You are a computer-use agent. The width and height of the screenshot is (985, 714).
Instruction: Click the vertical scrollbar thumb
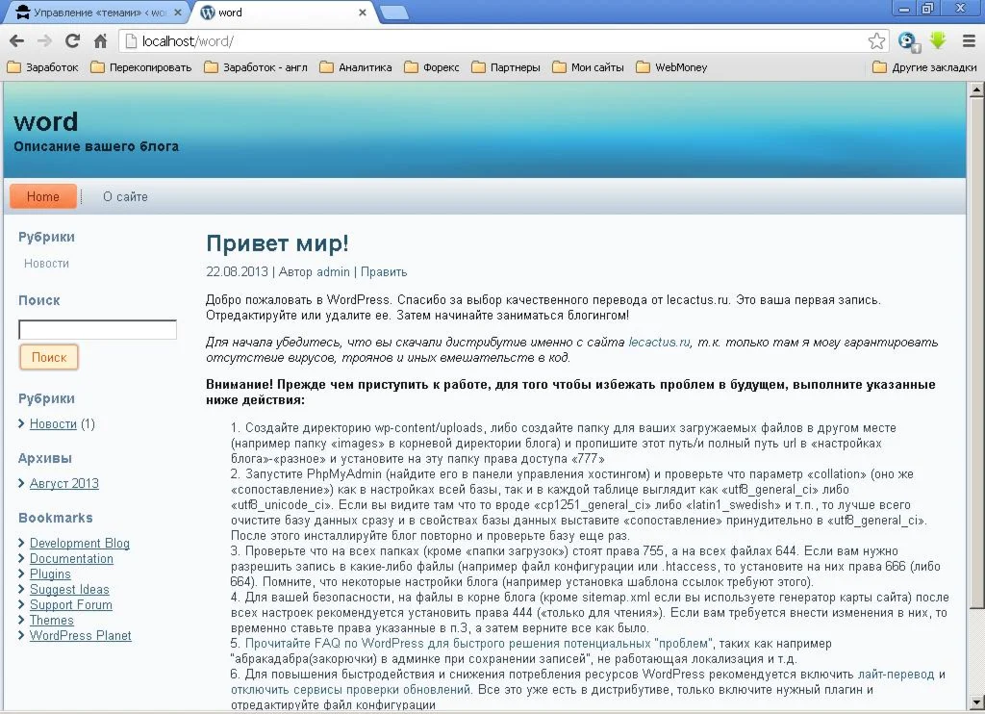[x=976, y=352]
